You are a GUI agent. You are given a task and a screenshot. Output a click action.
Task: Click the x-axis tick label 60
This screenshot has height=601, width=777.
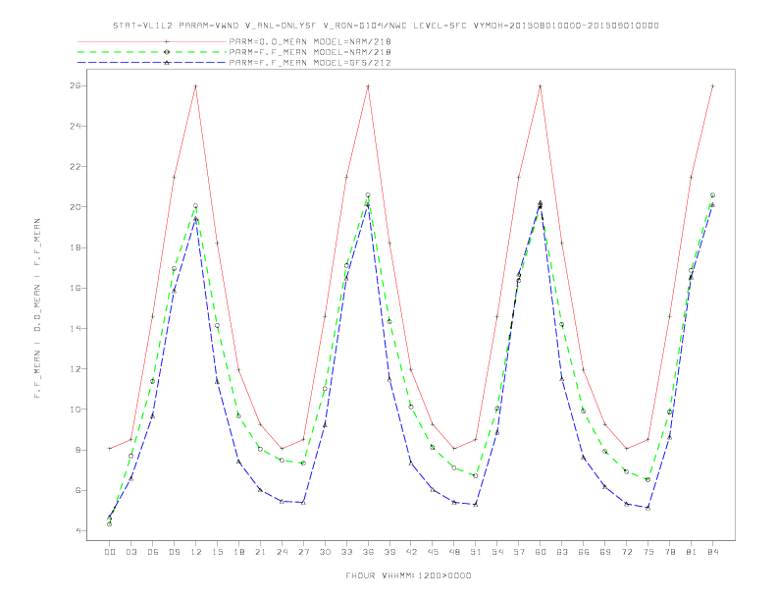tap(541, 552)
